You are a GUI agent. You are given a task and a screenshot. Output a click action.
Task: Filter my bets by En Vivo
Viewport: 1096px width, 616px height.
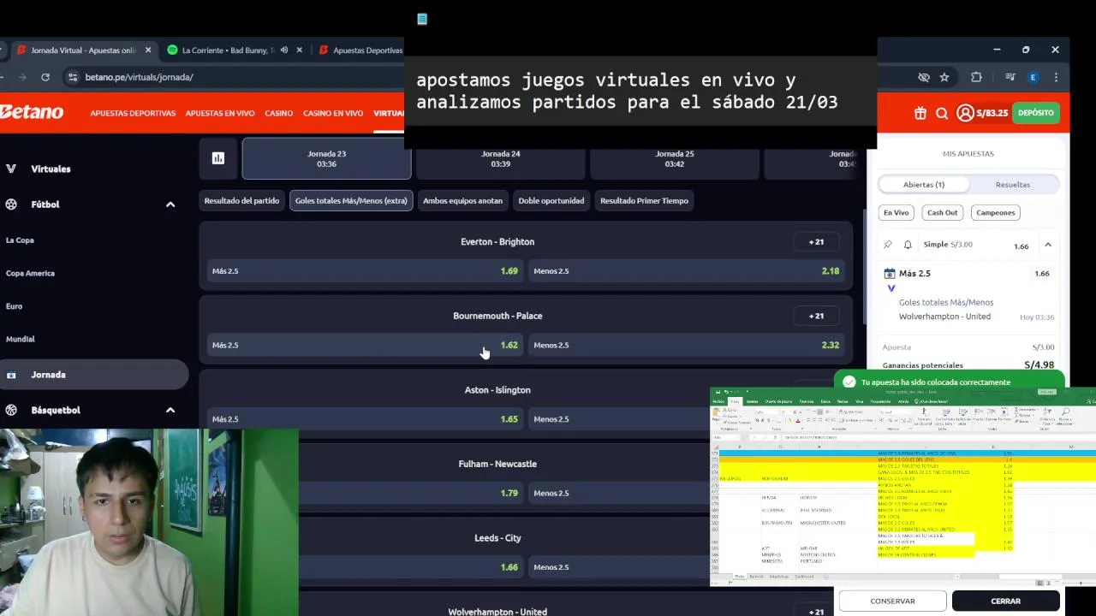coord(896,213)
